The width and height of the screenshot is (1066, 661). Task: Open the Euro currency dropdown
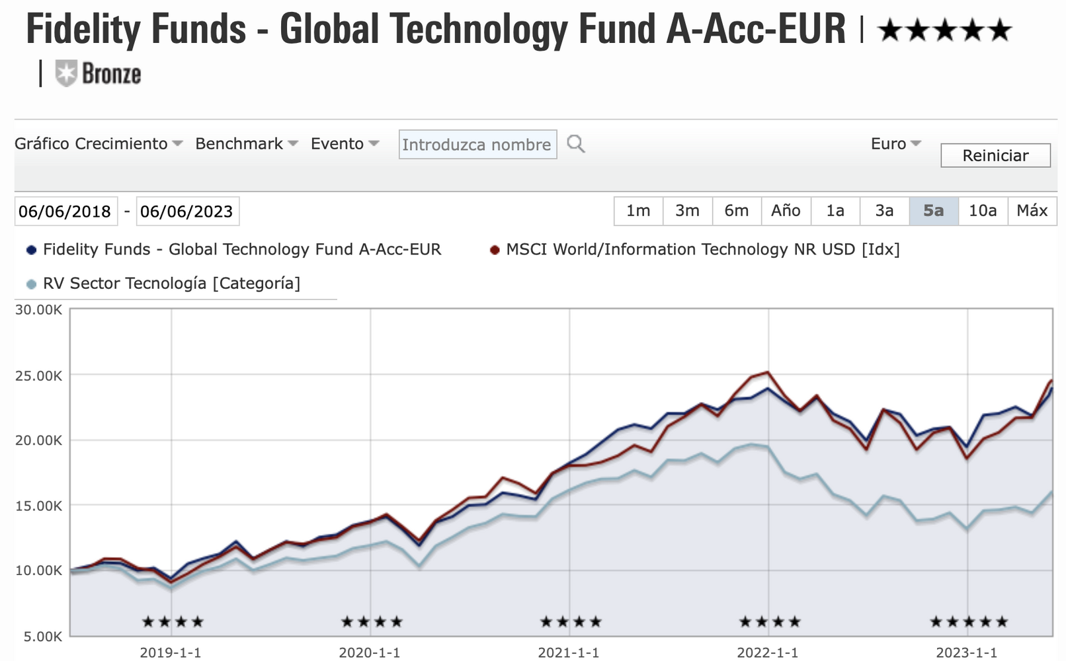pyautogui.click(x=895, y=143)
